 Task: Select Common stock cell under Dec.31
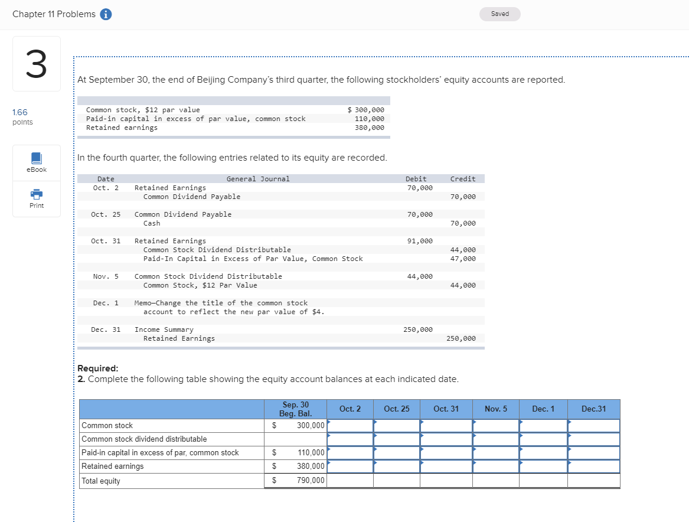593,426
